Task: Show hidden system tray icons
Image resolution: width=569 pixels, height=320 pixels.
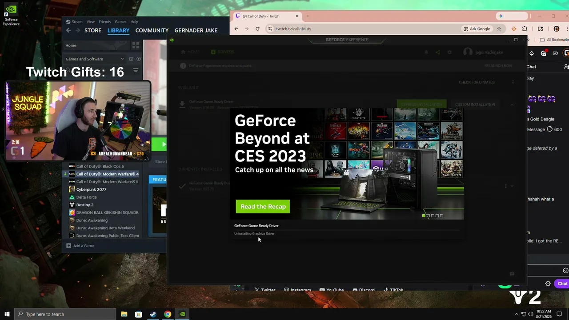Action: (516, 314)
